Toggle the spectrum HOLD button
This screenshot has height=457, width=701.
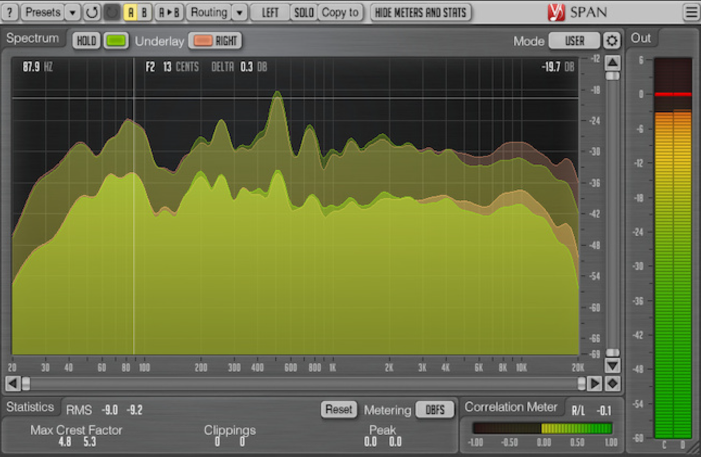coord(86,41)
